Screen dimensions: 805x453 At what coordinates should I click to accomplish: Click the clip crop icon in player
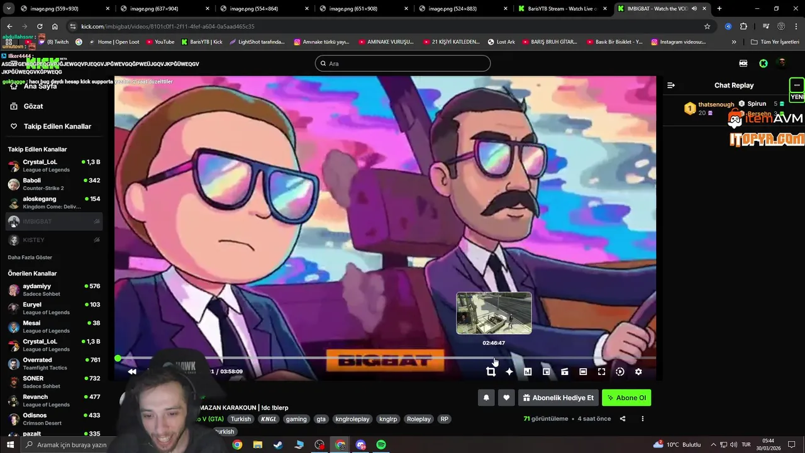[x=491, y=372]
